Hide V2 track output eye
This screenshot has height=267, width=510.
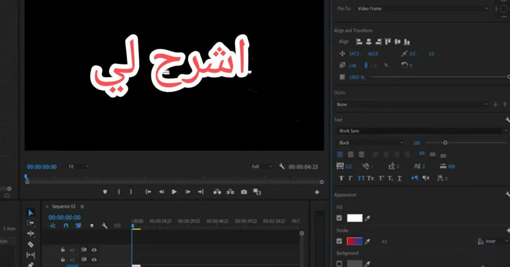(x=94, y=260)
